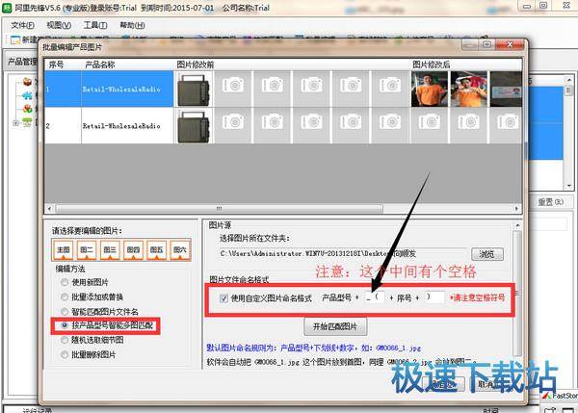Select the 批量删除图片 radio option
This screenshot has width=578, height=413.
(x=88, y=355)
